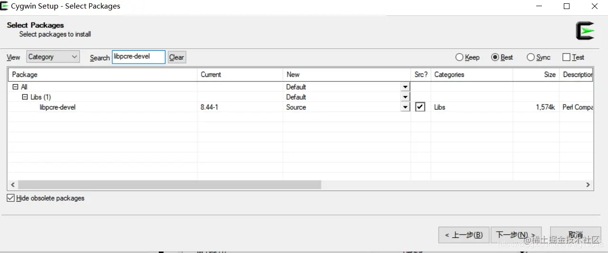The image size is (608, 253).
Task: Open the New dropdown for All row
Action: coord(405,87)
